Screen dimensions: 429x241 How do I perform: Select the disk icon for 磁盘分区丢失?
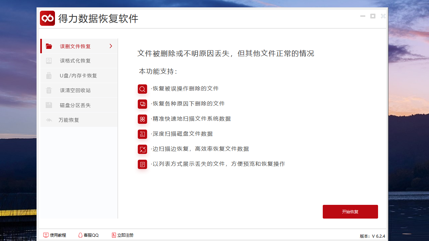(x=49, y=105)
